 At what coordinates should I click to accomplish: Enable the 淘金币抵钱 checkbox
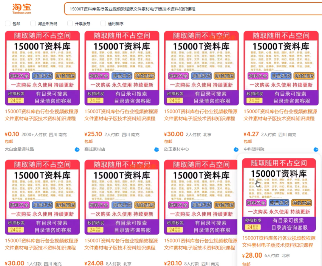[x=33, y=23]
